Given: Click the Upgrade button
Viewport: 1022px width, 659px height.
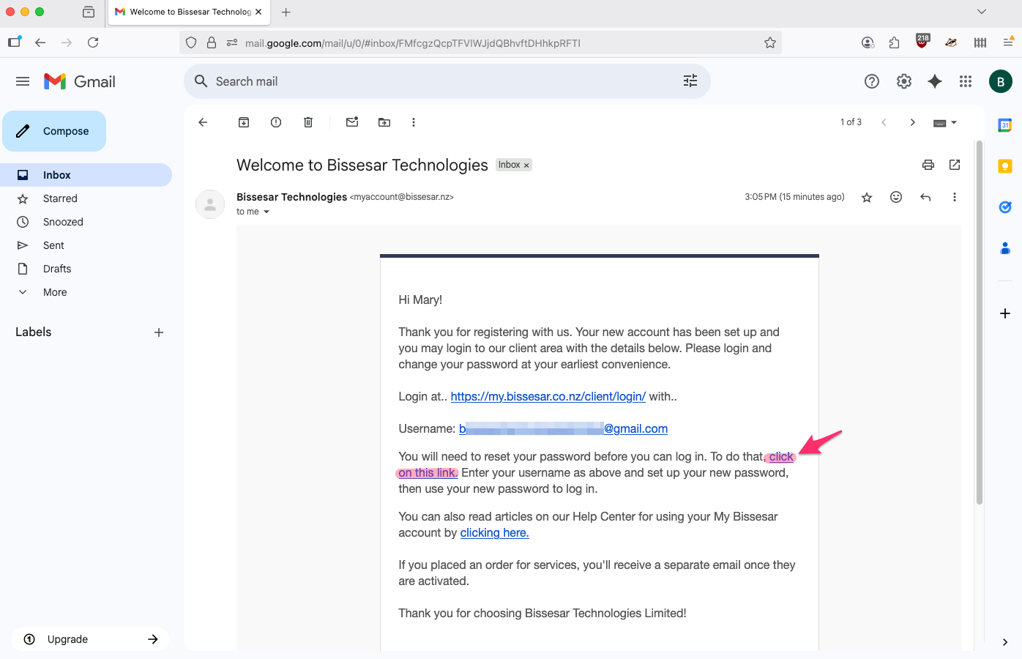Looking at the screenshot, I should [90, 639].
